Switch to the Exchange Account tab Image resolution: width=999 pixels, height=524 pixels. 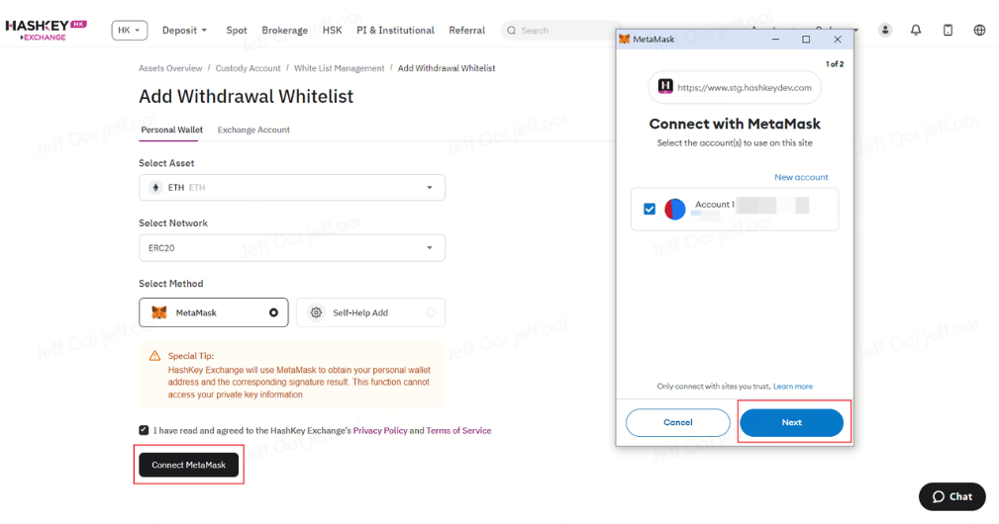(x=253, y=130)
